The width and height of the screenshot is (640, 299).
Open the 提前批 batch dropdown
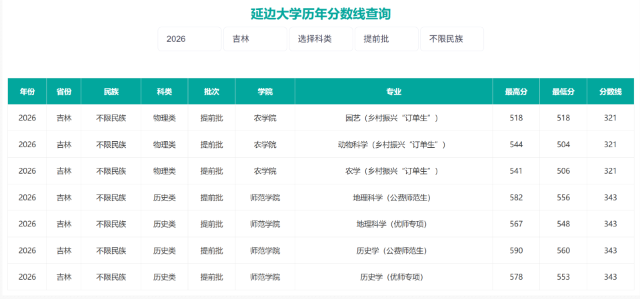click(387, 39)
